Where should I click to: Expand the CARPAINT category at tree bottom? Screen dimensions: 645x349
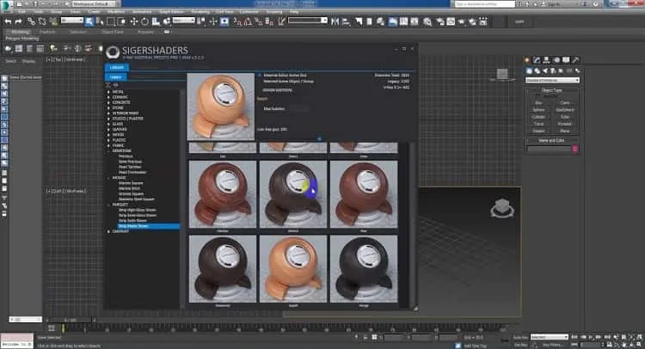[109, 231]
